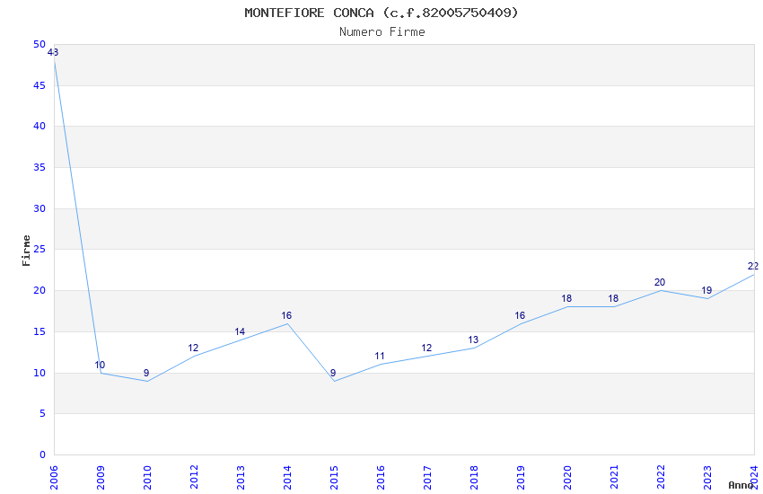Screen dimensions: 763x494
Task: Select the data label '9' for 2010
Action: [x=146, y=374]
